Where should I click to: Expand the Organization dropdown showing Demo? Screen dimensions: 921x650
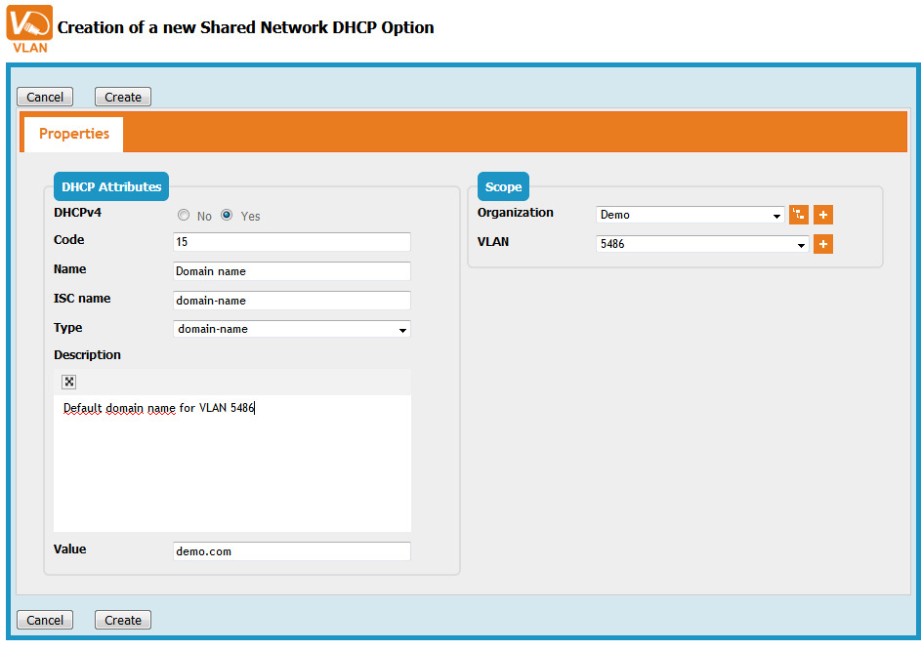coord(690,215)
